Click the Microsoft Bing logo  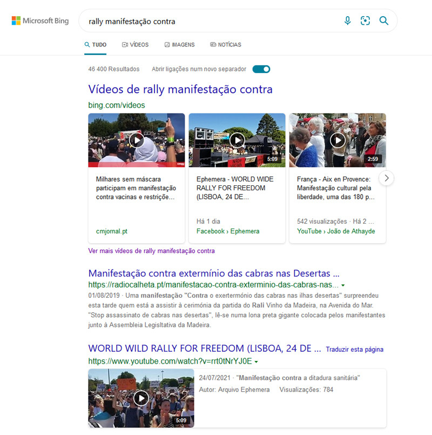pyautogui.click(x=39, y=21)
